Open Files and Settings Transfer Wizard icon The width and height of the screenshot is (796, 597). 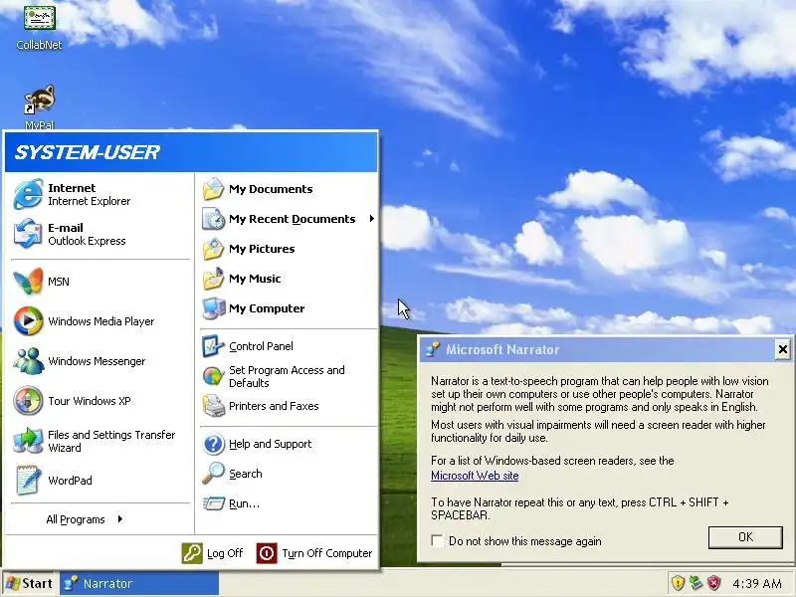pyautogui.click(x=28, y=441)
